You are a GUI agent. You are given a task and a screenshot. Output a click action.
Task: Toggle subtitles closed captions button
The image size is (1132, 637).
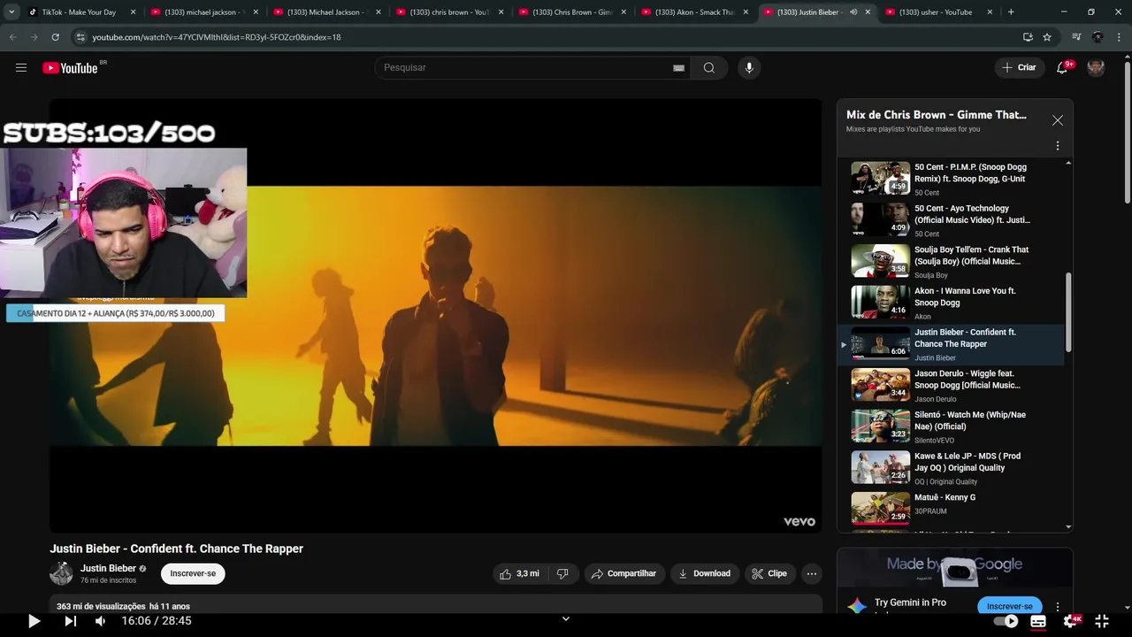coord(1038,621)
